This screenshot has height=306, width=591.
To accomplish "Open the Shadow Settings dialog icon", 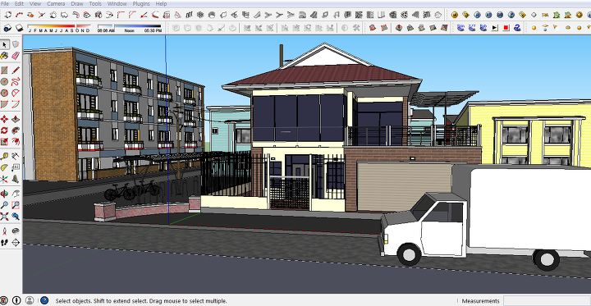I will coord(8,28).
